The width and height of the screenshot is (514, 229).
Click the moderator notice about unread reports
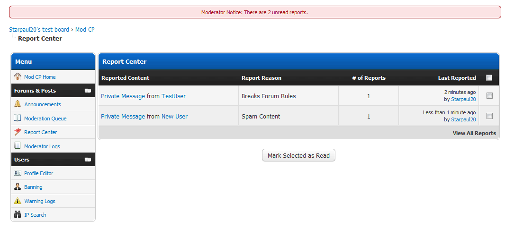point(254,12)
